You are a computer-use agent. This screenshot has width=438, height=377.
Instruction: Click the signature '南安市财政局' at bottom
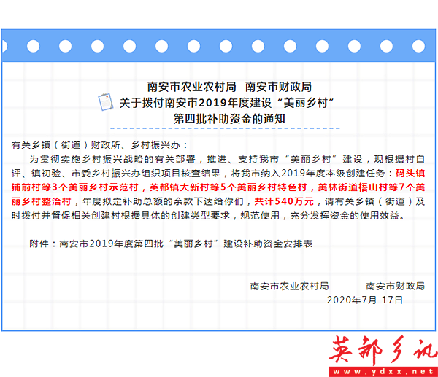[x=396, y=286]
